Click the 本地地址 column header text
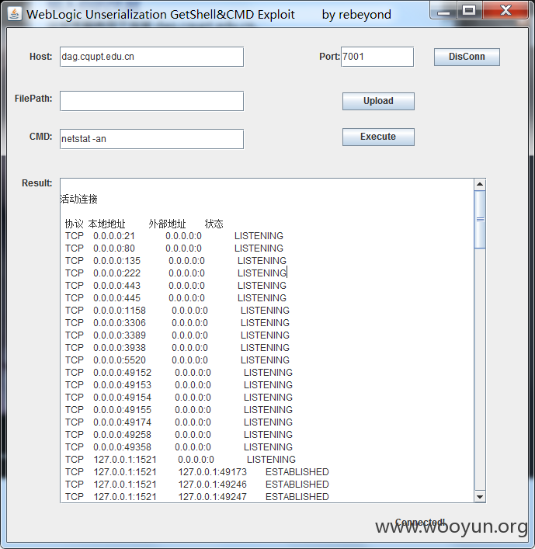Screen dimensions: 535x549 [107, 224]
